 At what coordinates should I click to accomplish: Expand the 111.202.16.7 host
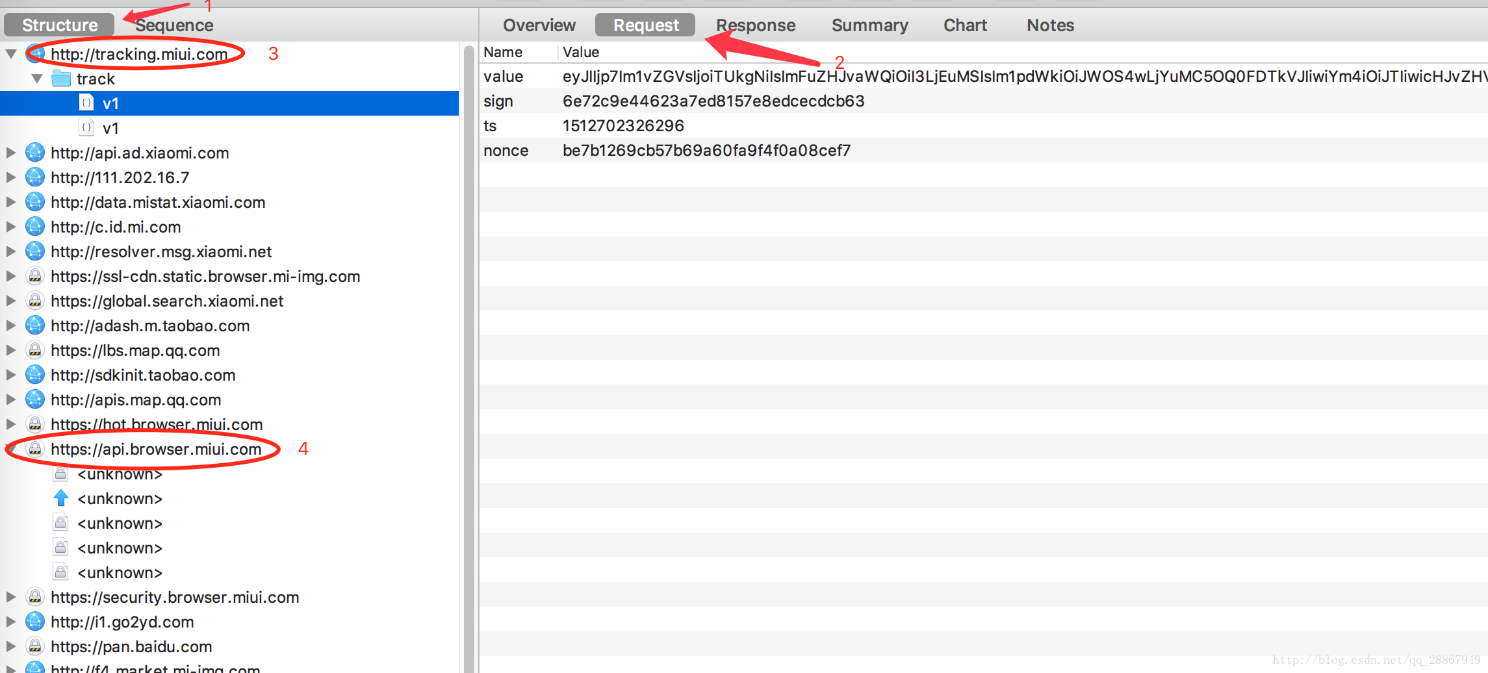pos(11,177)
